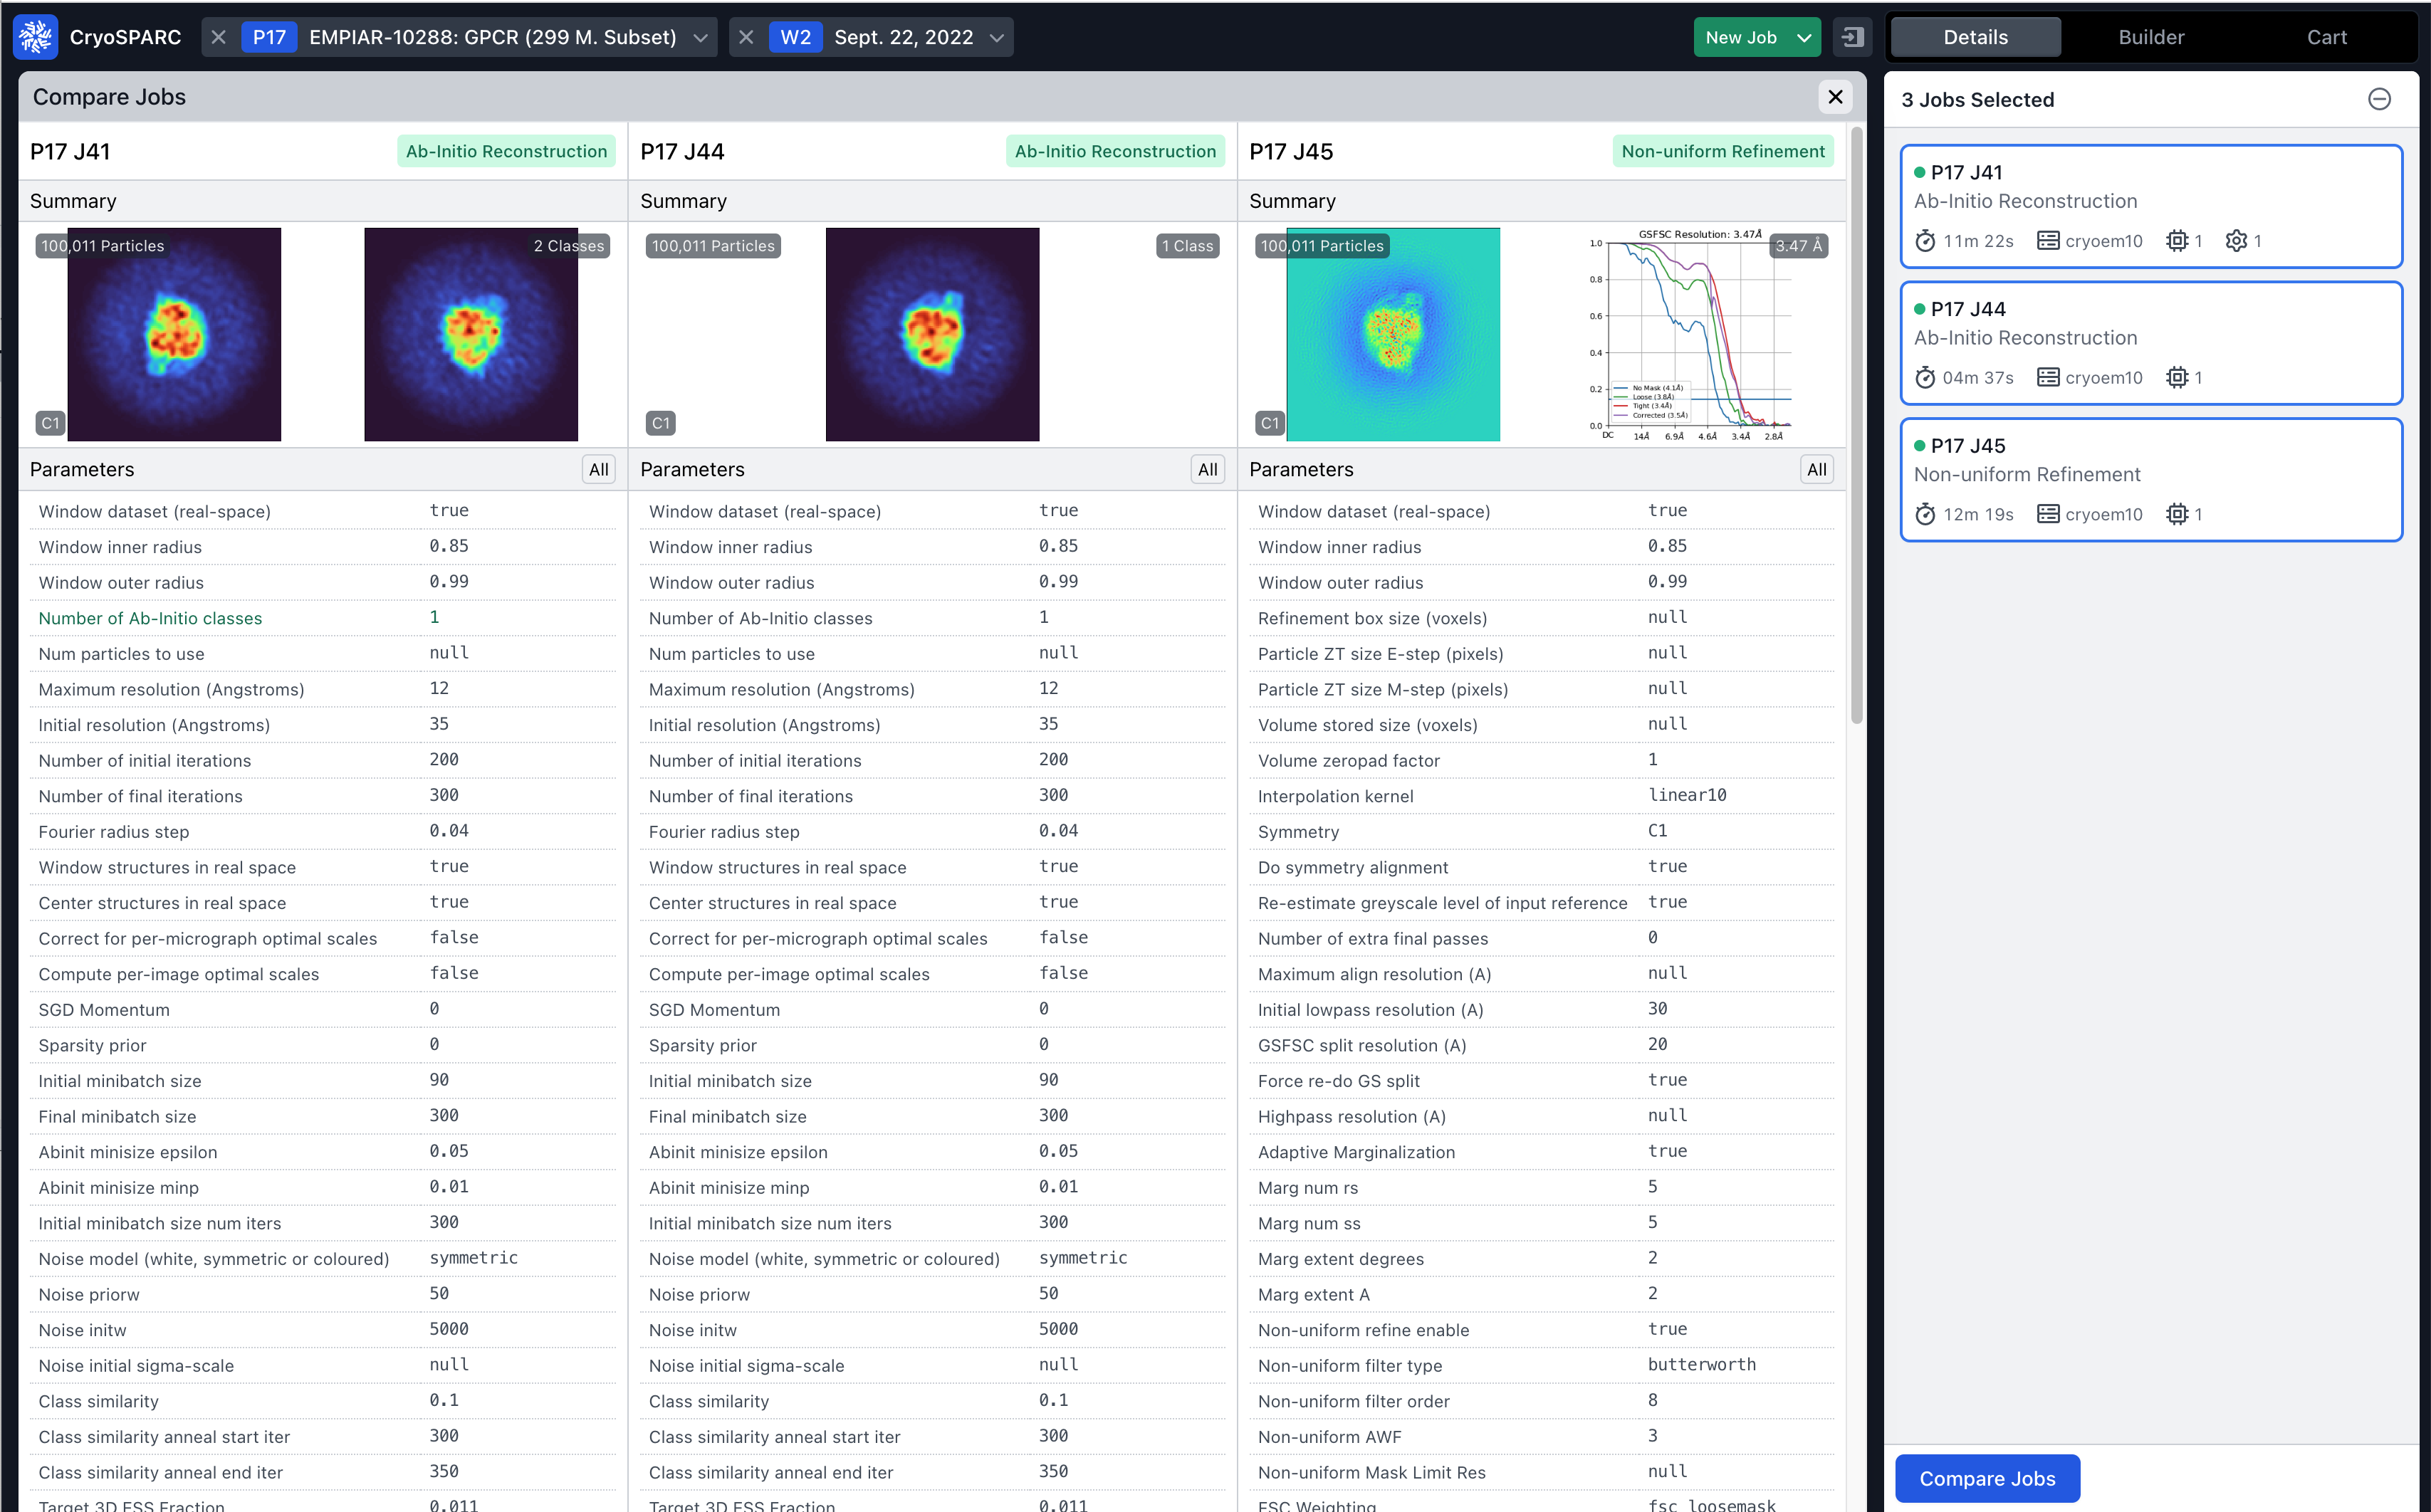Switch to the Cart tab
This screenshot has width=2431, height=1512.
[2327, 37]
